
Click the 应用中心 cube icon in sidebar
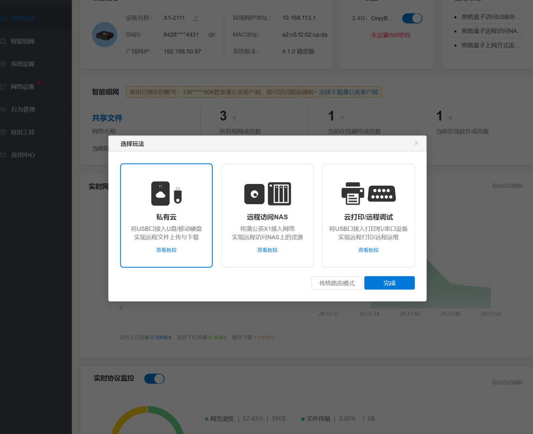click(3, 155)
